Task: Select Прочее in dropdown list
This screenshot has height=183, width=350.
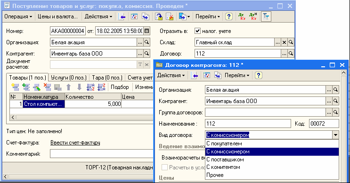Action: click(x=272, y=175)
